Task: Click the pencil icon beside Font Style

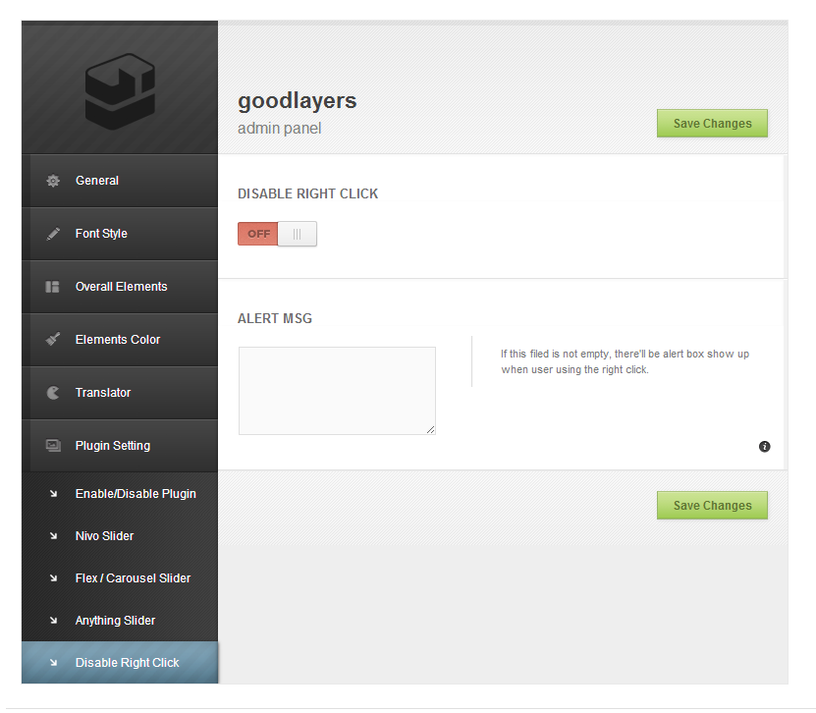Action: point(53,234)
